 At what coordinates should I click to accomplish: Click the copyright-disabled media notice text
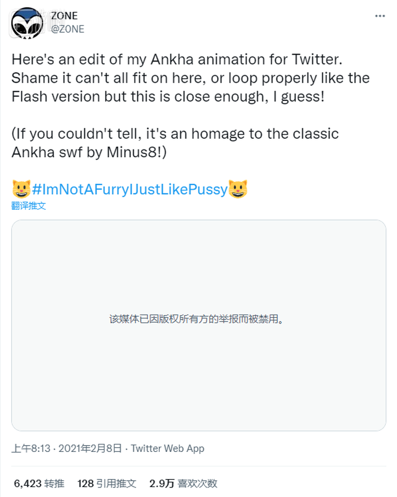pos(196,319)
